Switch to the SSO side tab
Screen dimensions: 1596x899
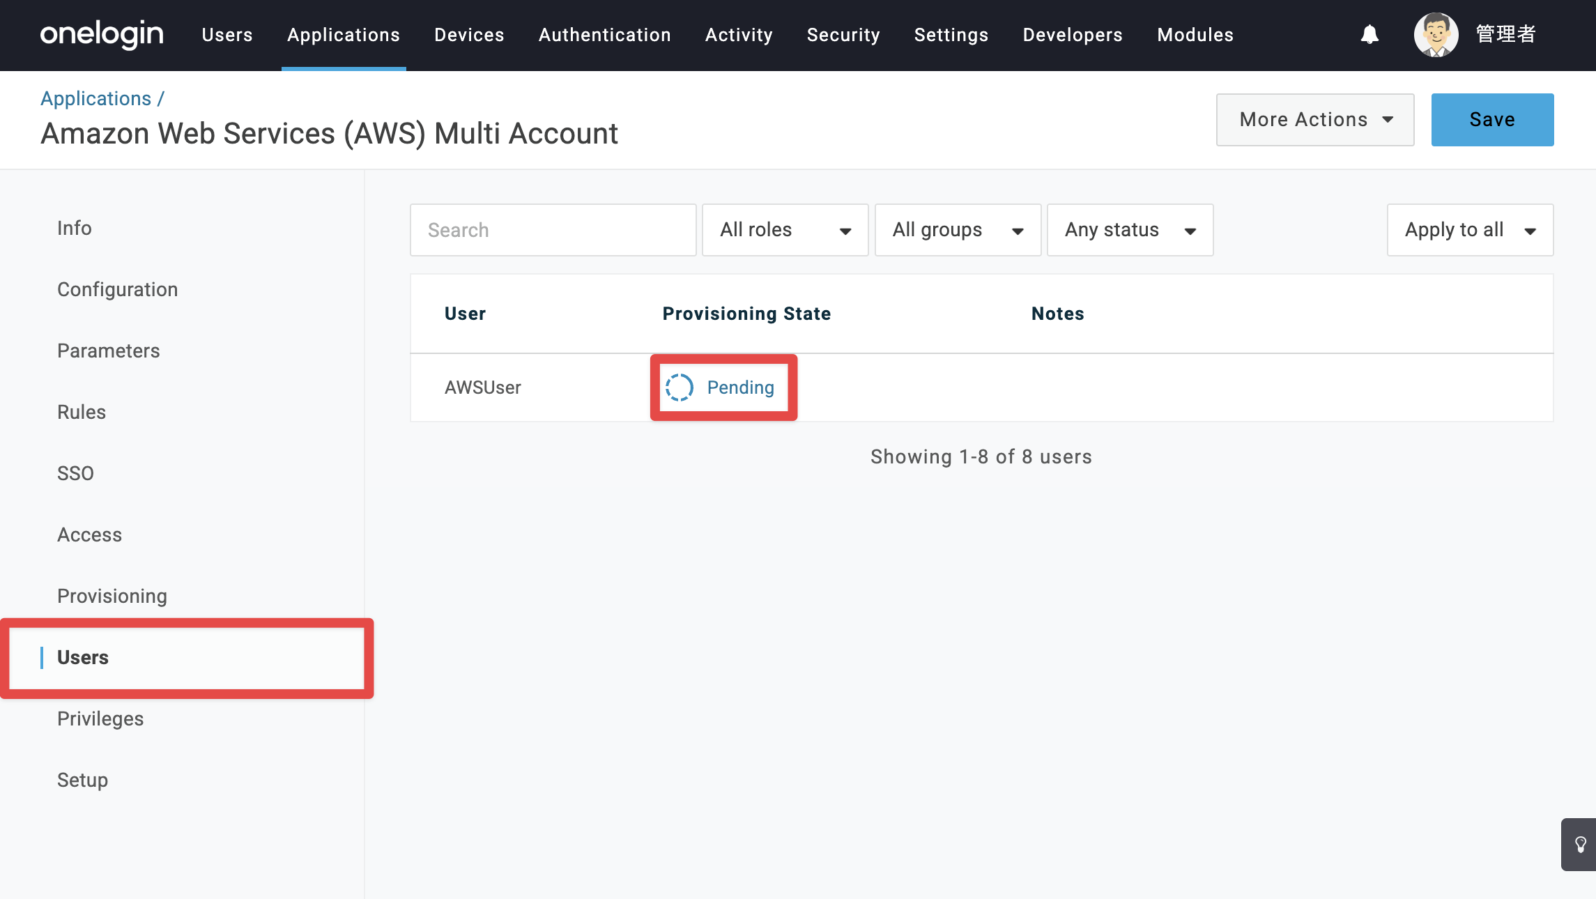click(x=75, y=473)
